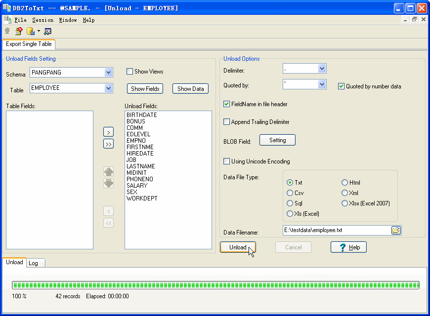Open the Window menu
Image resolution: width=430 pixels, height=316 pixels.
[68, 20]
